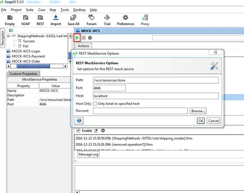Click the Port value 4646 cell

55,104
